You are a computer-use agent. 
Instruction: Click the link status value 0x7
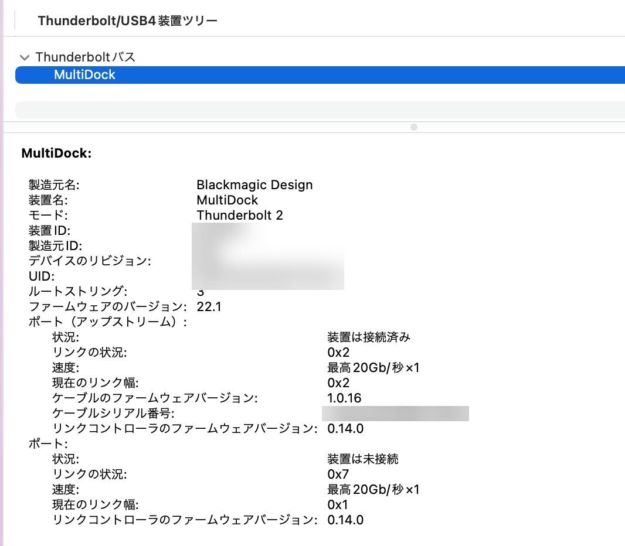pyautogui.click(x=338, y=475)
